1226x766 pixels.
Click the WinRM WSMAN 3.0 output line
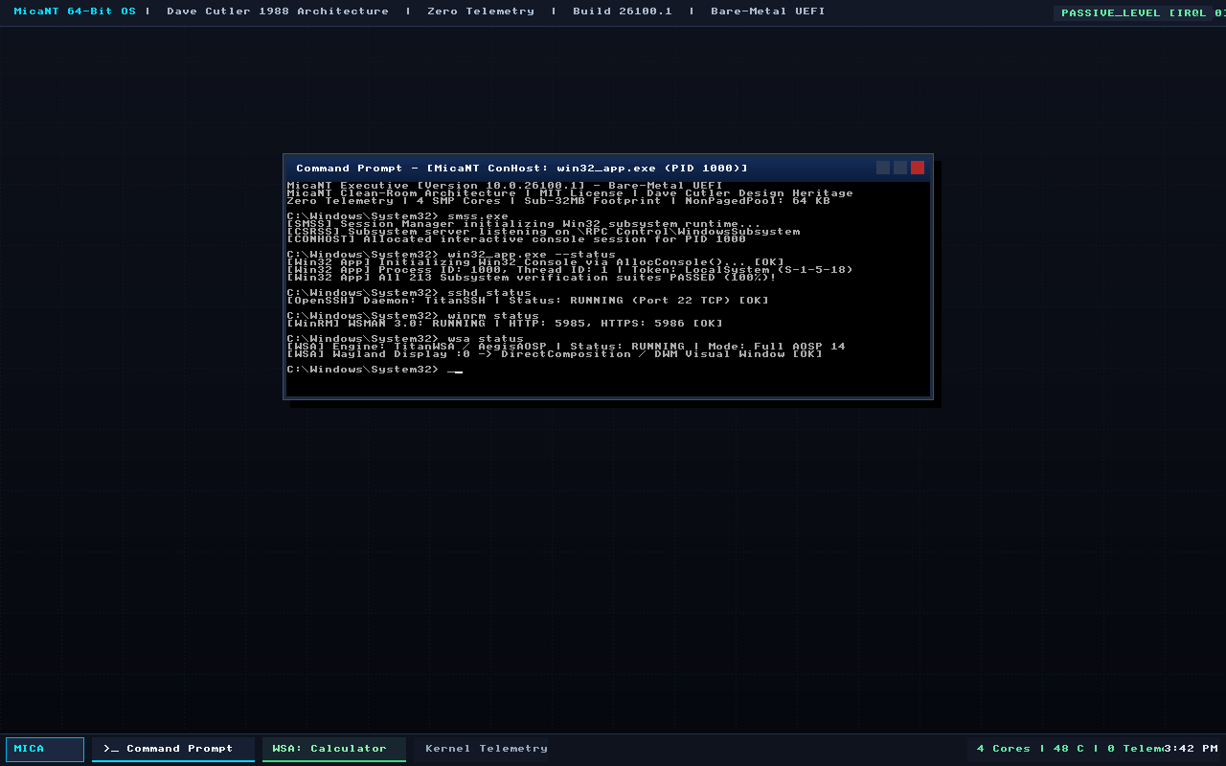(505, 324)
